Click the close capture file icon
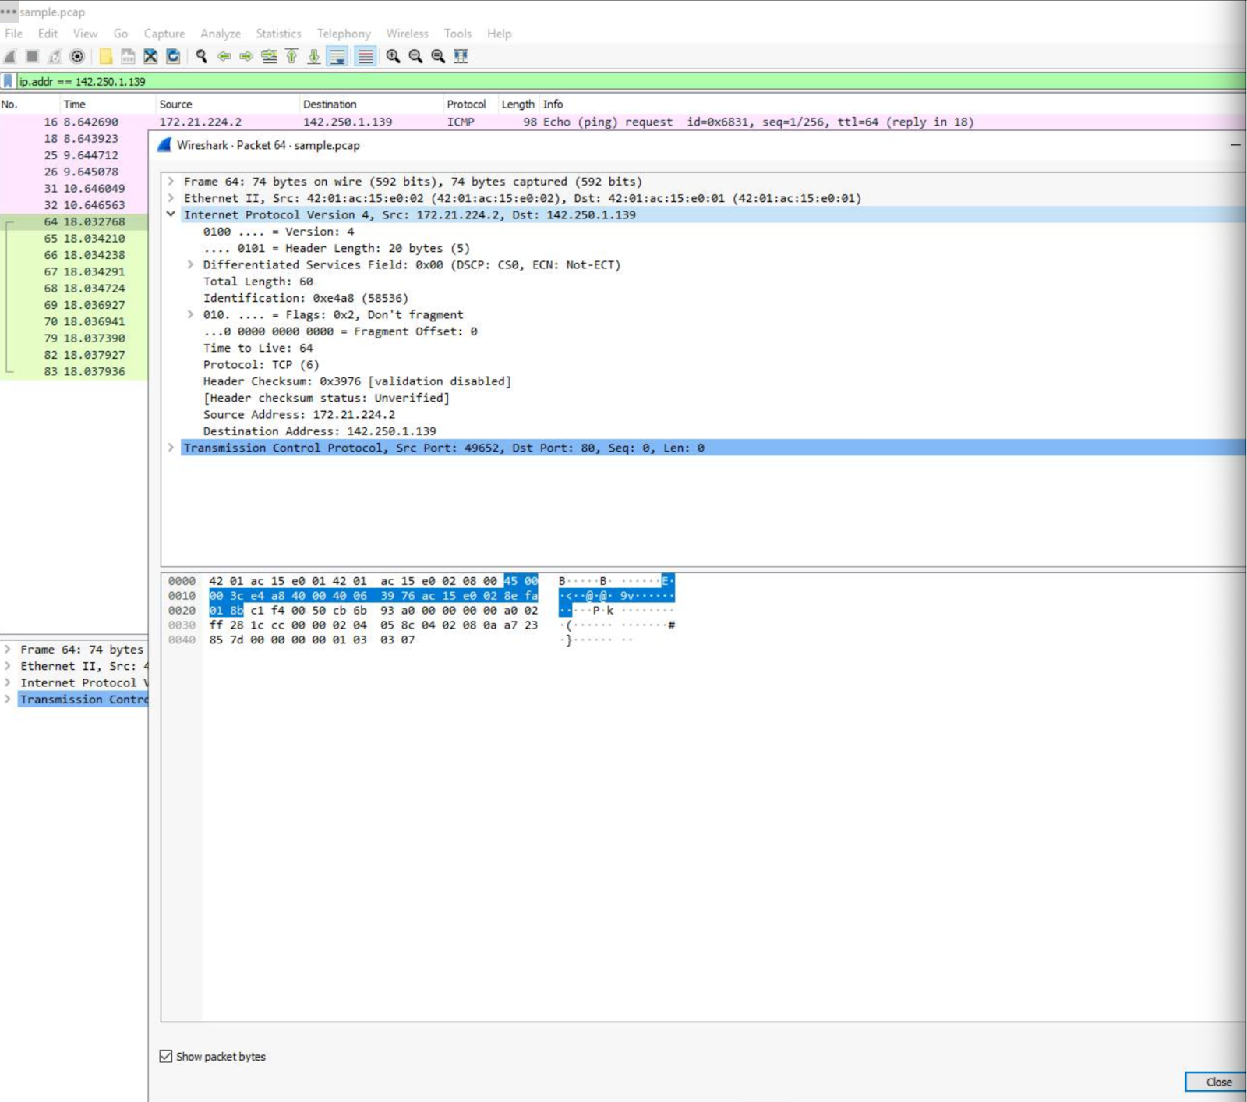Image resolution: width=1247 pixels, height=1102 pixels. pos(150,56)
